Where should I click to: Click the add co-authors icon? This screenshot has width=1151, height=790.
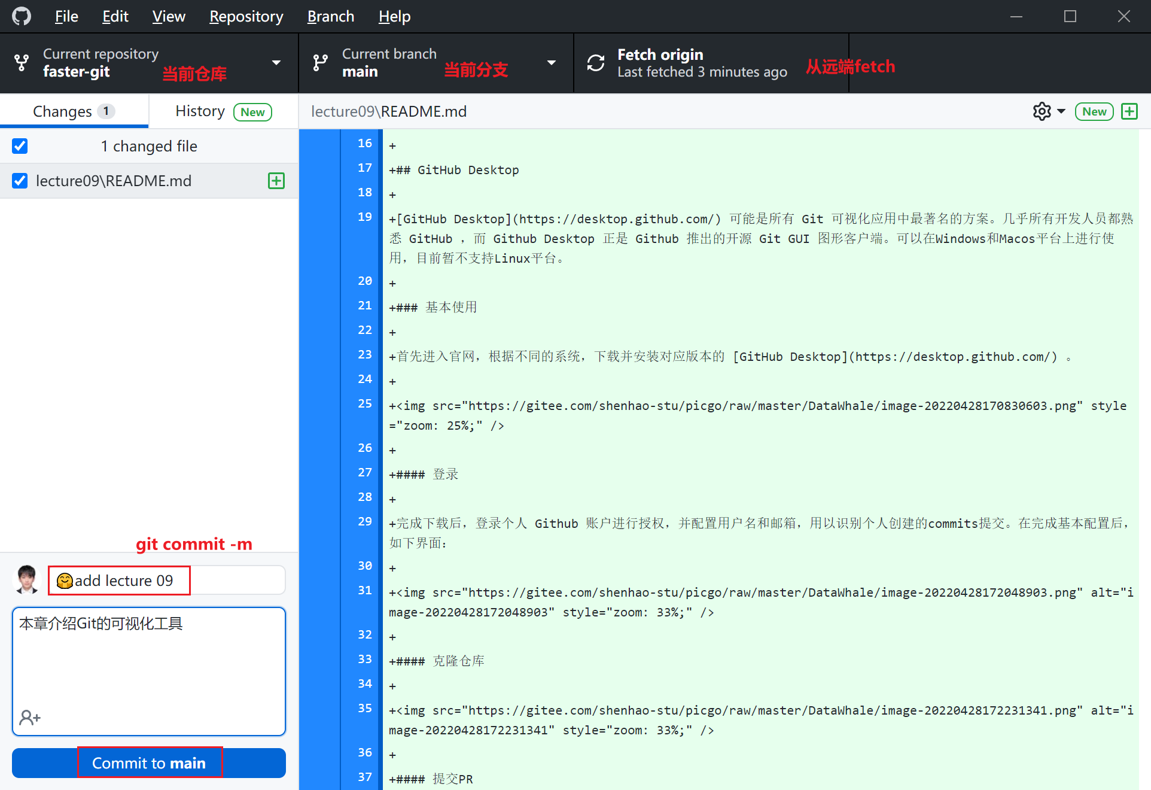point(30,717)
